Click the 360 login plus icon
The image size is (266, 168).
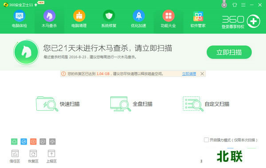(254, 21)
